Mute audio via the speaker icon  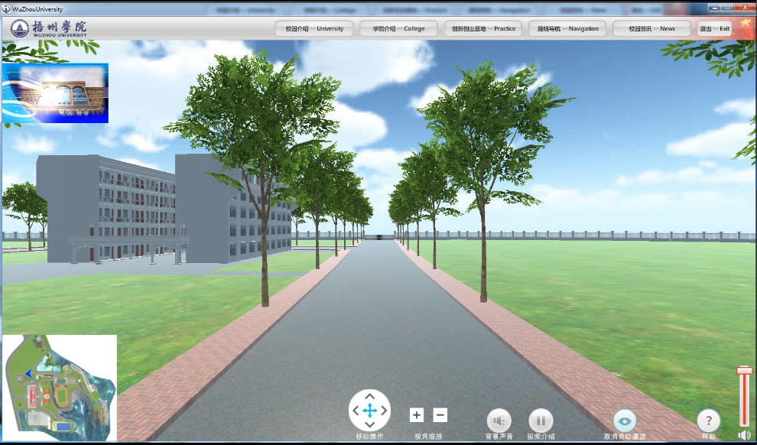[744, 435]
